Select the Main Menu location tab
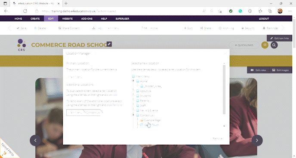Image resolution: width=296 pixels, height=158 pixels. point(75,112)
